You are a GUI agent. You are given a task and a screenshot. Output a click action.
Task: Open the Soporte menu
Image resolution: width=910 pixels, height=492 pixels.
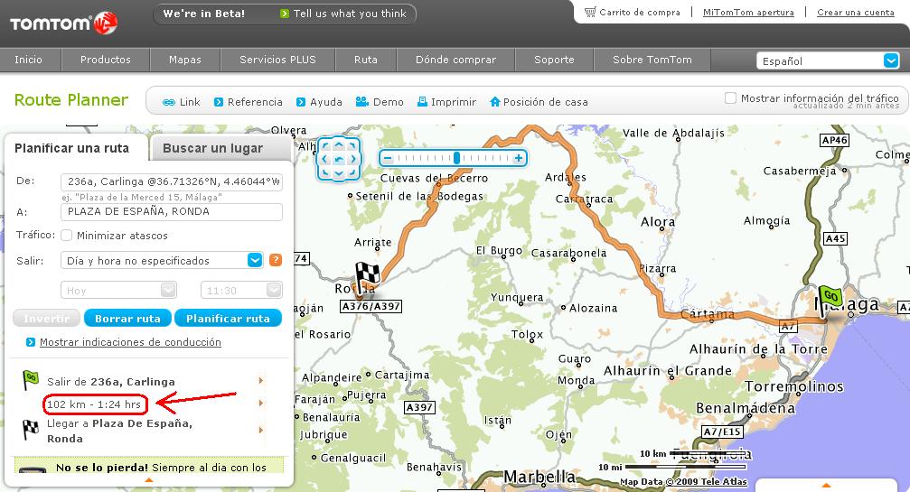(x=554, y=60)
